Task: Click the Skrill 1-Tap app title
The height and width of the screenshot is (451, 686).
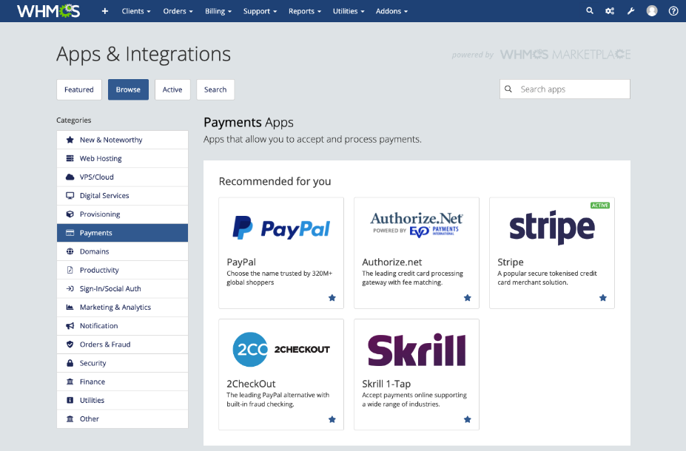Action: click(x=386, y=384)
